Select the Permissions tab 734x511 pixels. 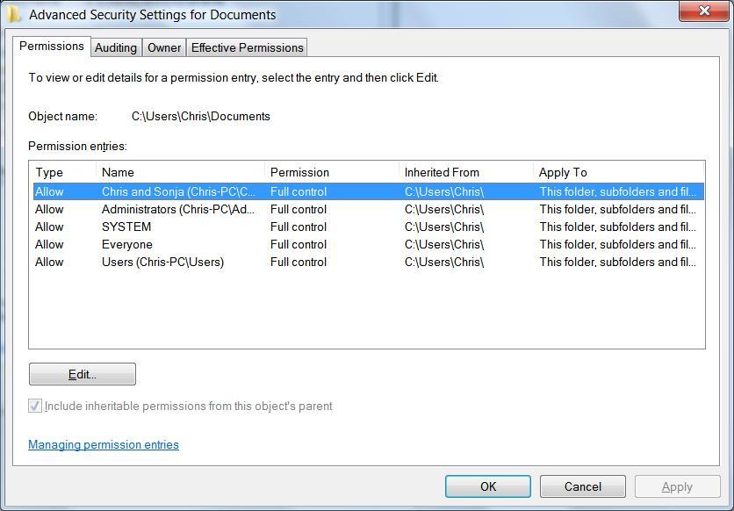[x=52, y=47]
